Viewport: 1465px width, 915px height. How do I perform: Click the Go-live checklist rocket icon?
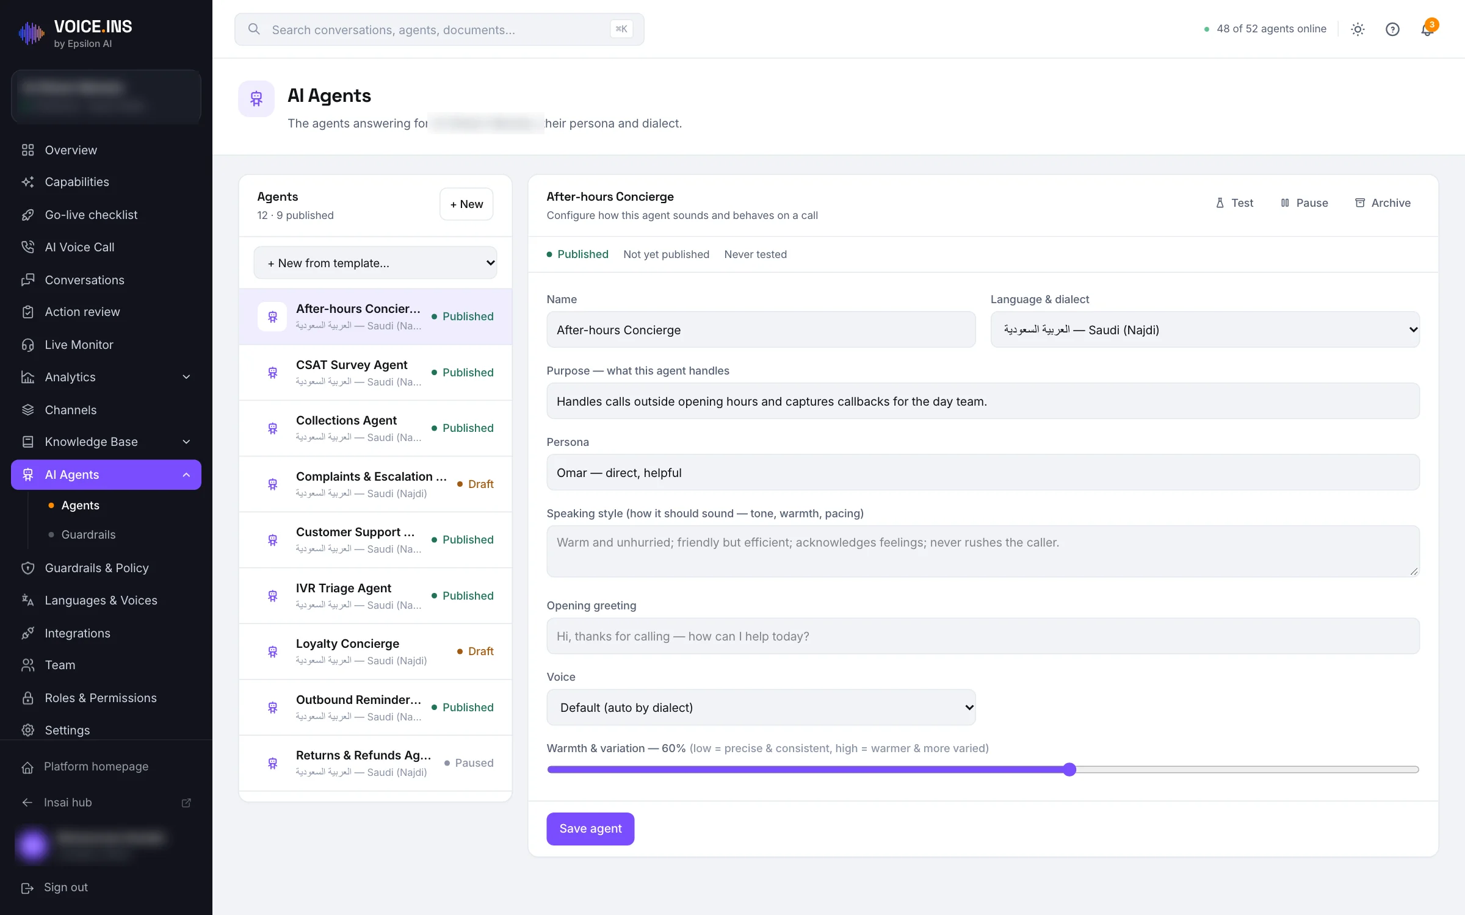28,215
